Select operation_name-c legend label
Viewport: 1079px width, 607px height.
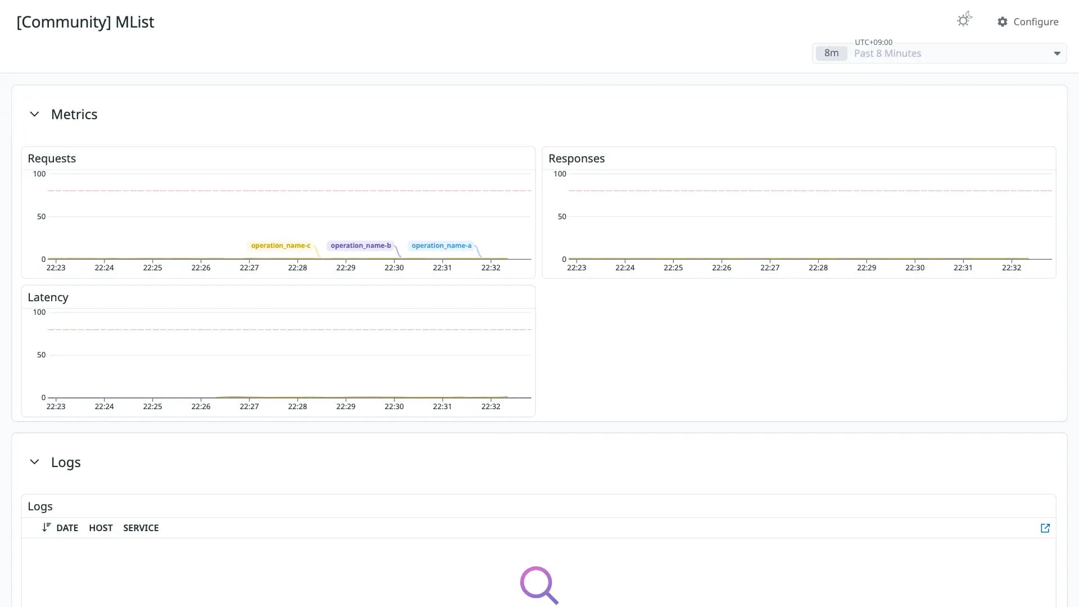click(280, 246)
